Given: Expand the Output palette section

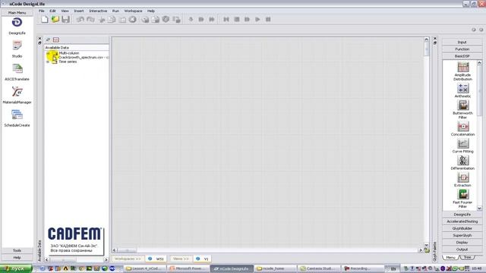Looking at the screenshot, I should (x=462, y=249).
